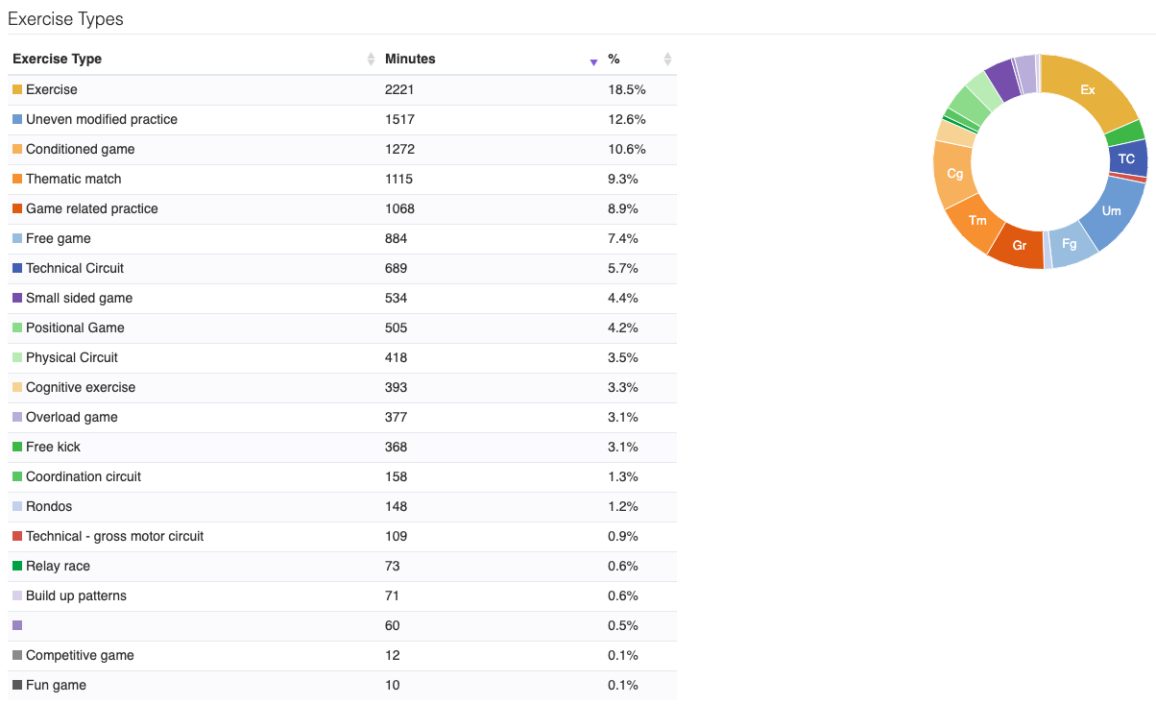
Task: Click the Uneven modified practice blue swatch
Action: [x=17, y=119]
